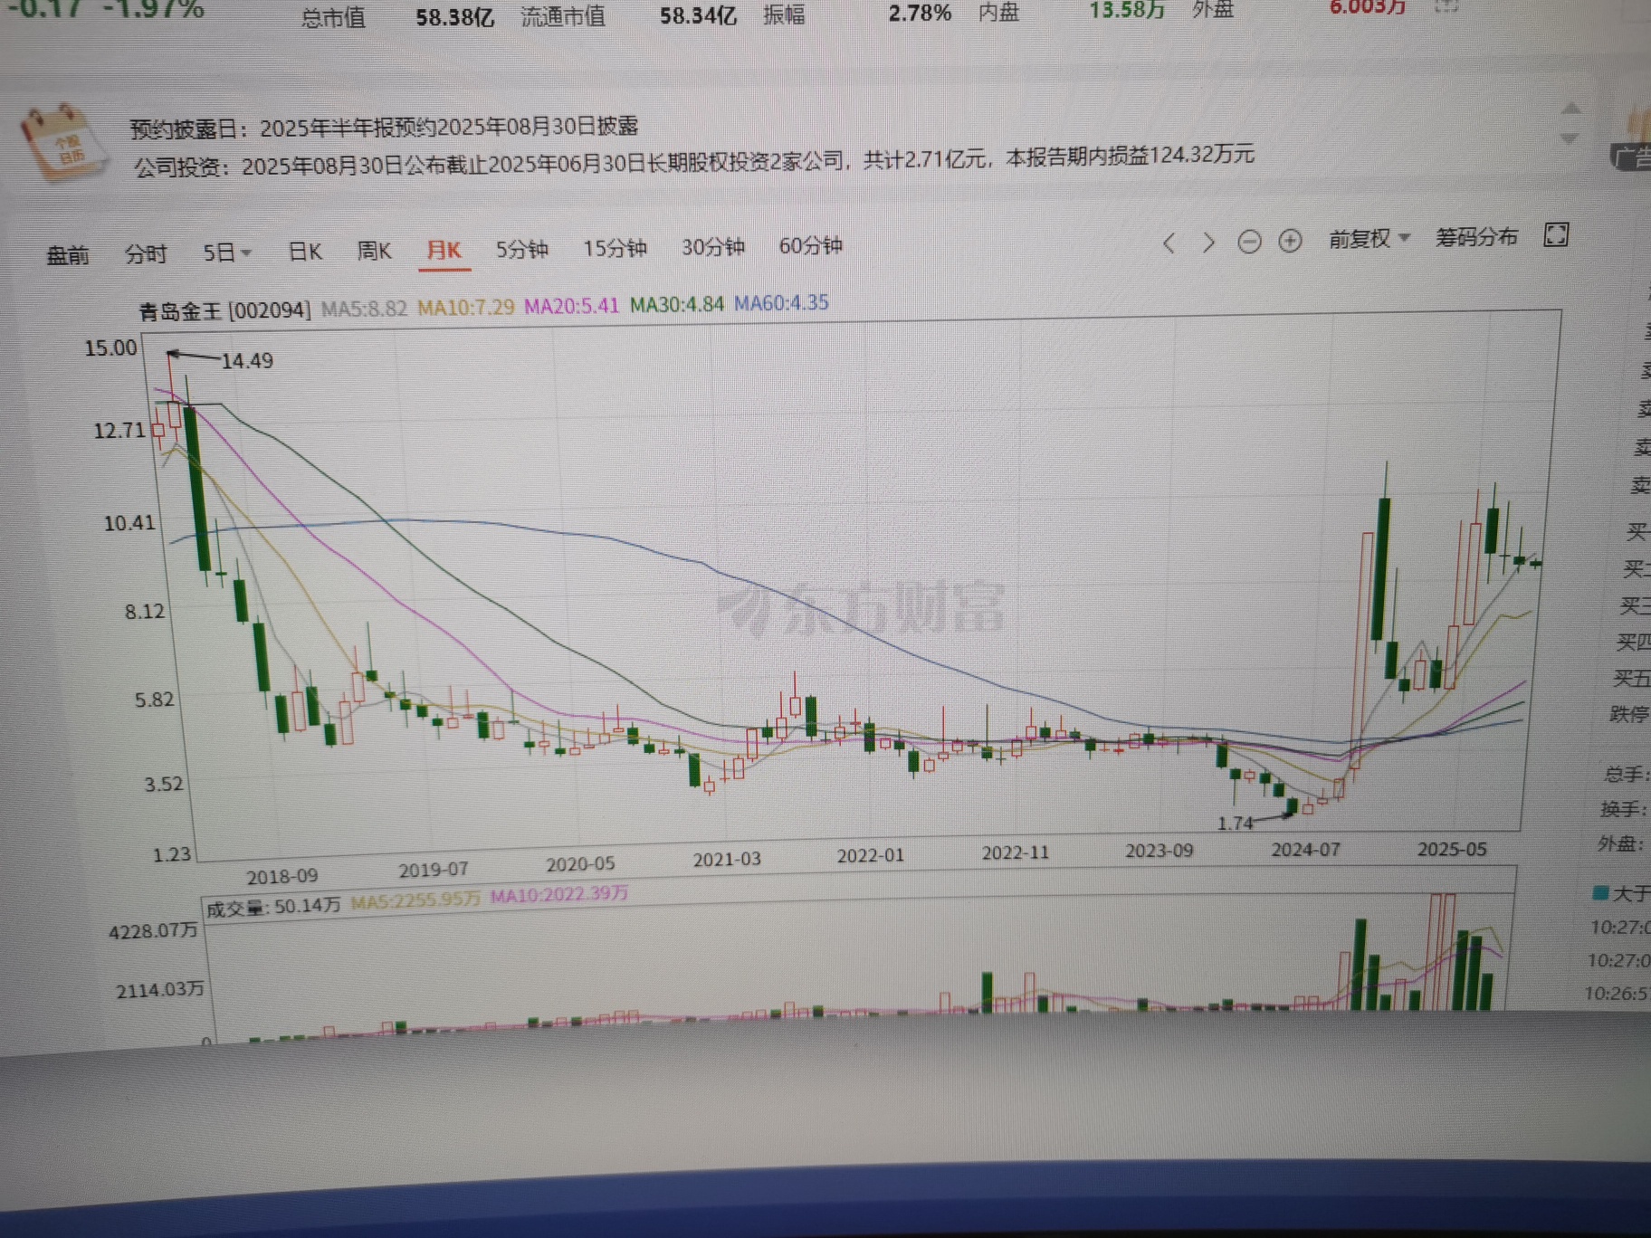This screenshot has height=1238, width=1651.
Task: Switch to 15分钟 chart tab
Action: [x=615, y=248]
